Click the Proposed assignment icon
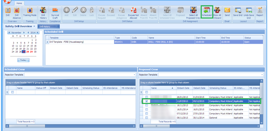Screen dimensions: 268x131 [x=180, y=12]
